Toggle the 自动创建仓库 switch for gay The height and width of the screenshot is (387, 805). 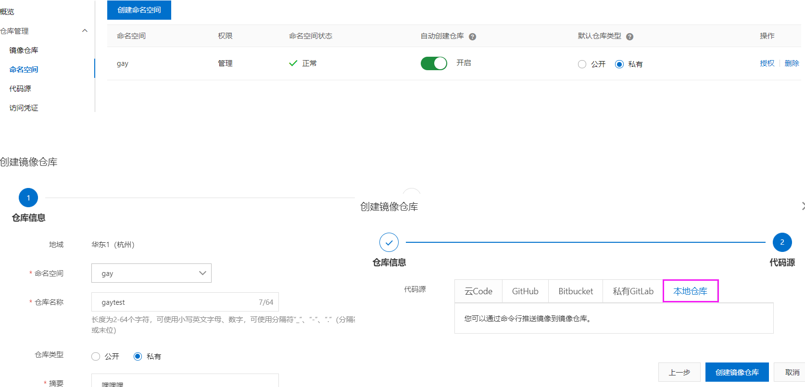[434, 63]
